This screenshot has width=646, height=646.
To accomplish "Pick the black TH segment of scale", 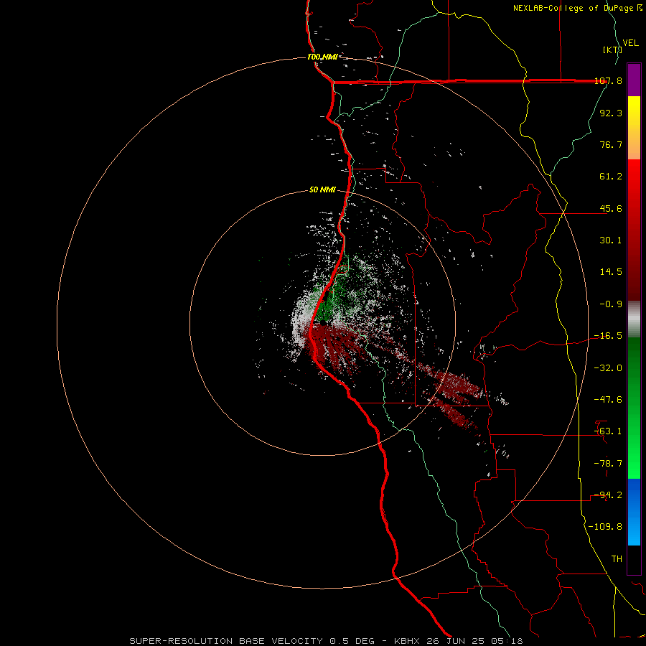I will 634,560.
